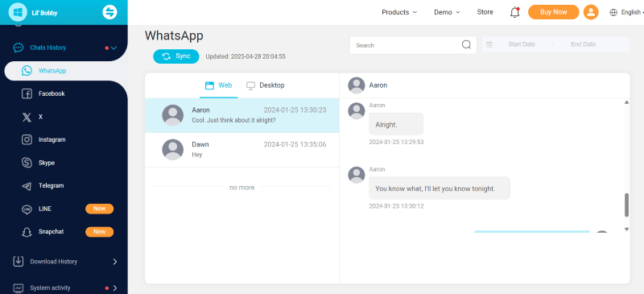Click the Download History arrow icon
The width and height of the screenshot is (644, 294).
[x=18, y=262]
